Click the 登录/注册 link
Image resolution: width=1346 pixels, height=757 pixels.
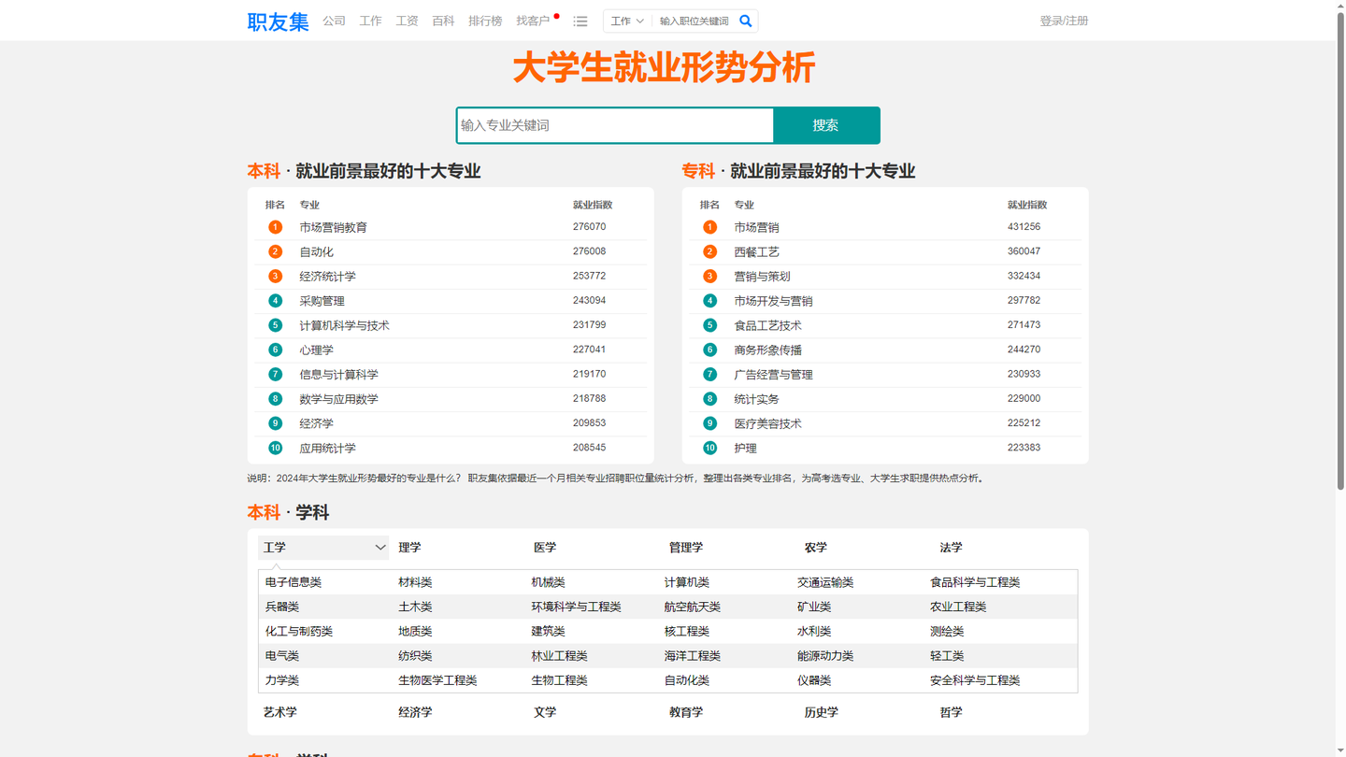coord(1064,21)
